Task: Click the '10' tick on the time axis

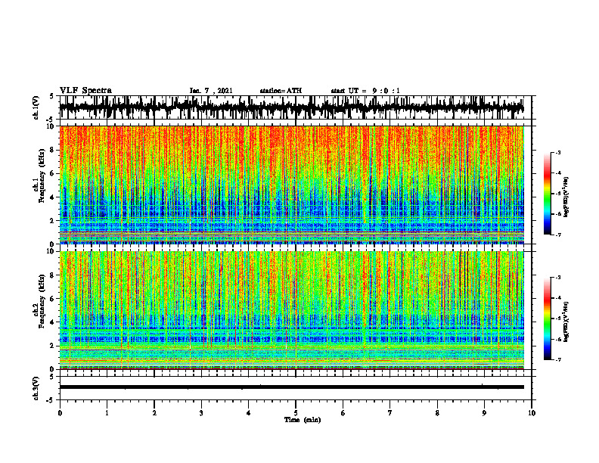Action: 532,413
